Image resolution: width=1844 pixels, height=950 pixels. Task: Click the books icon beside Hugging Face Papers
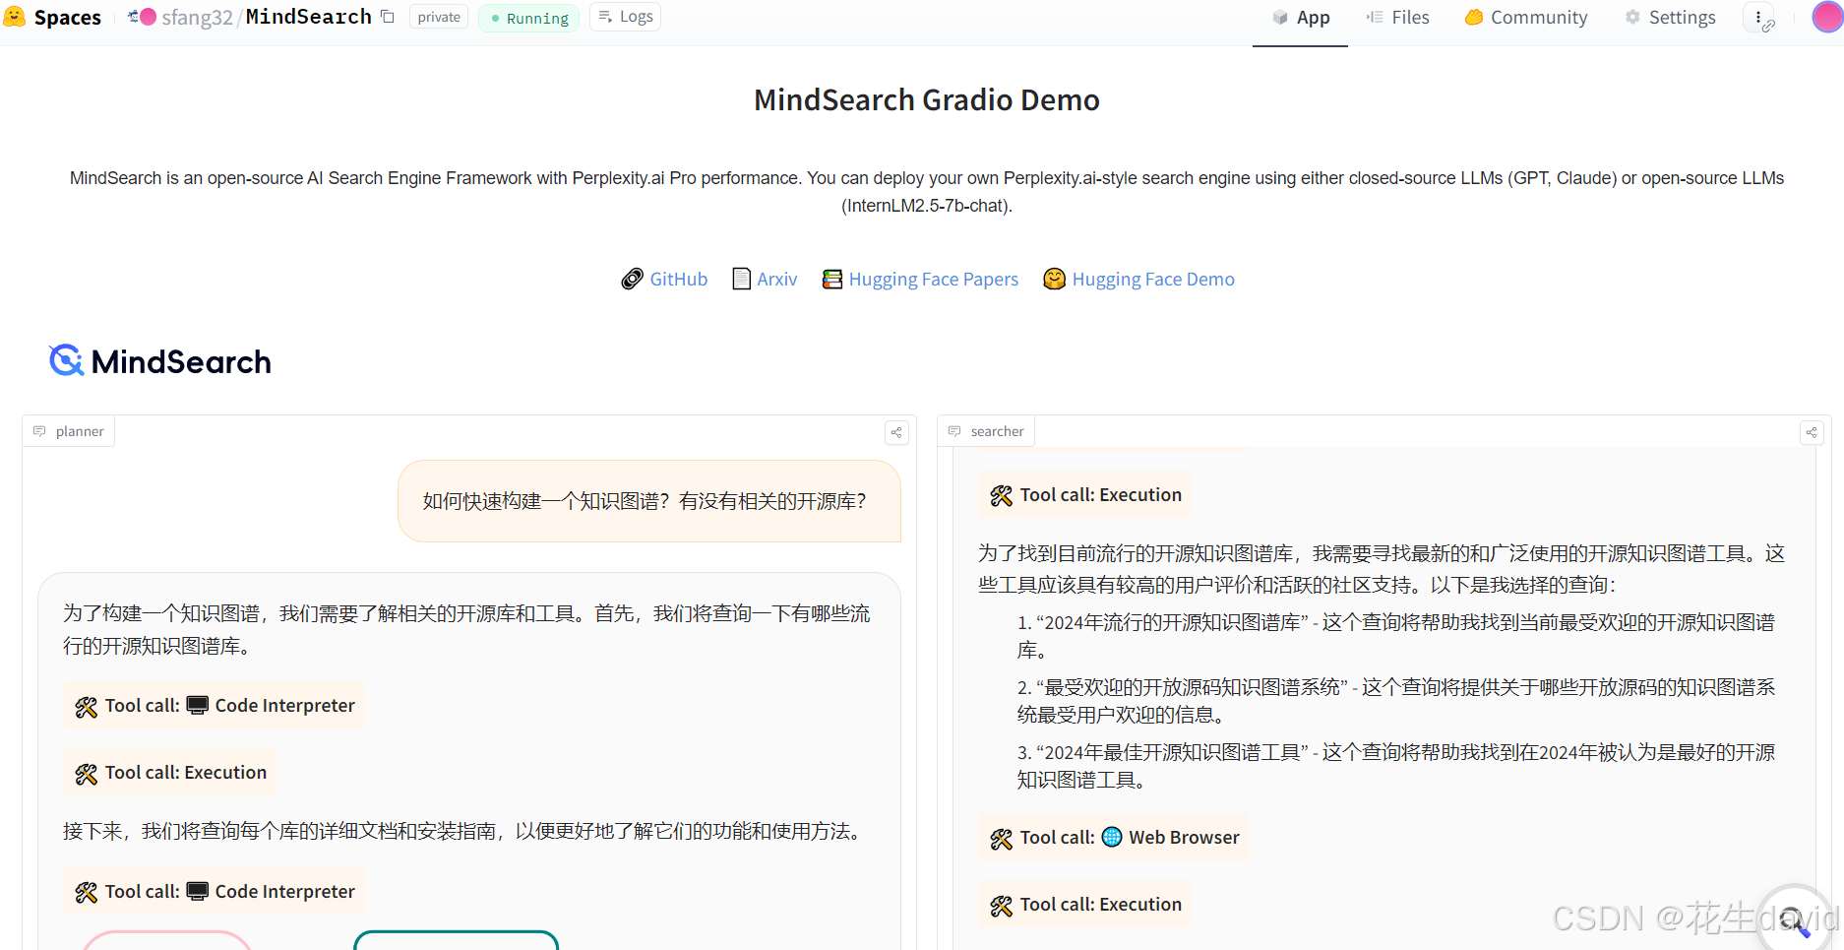(832, 280)
